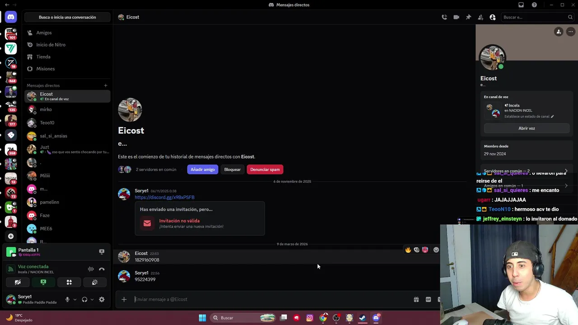Open more options on Eicost profile banner
578x325 pixels.
pyautogui.click(x=571, y=32)
